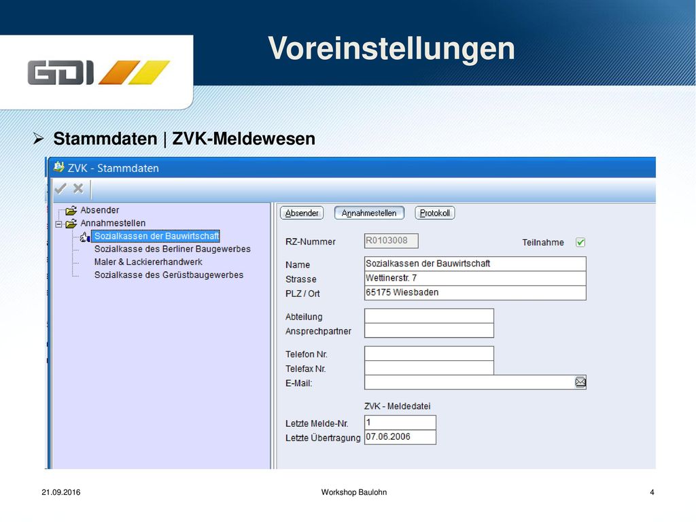The image size is (696, 522).
Task: Select Sozialkasse des Berliner Baugewerbes
Action: point(172,249)
